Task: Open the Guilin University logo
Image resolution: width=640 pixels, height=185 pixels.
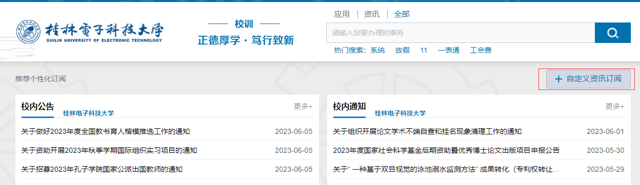Action: click(x=90, y=32)
